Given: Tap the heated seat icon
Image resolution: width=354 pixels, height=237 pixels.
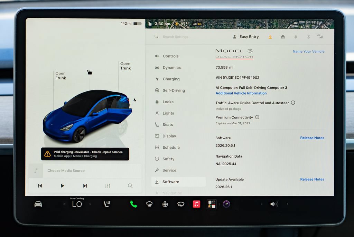Looking at the screenshot, I should (x=107, y=204).
